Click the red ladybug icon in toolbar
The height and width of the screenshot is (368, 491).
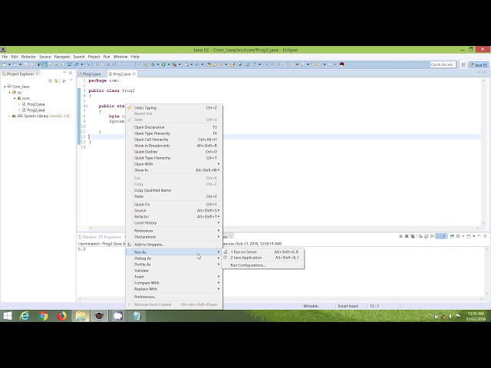pos(341,64)
